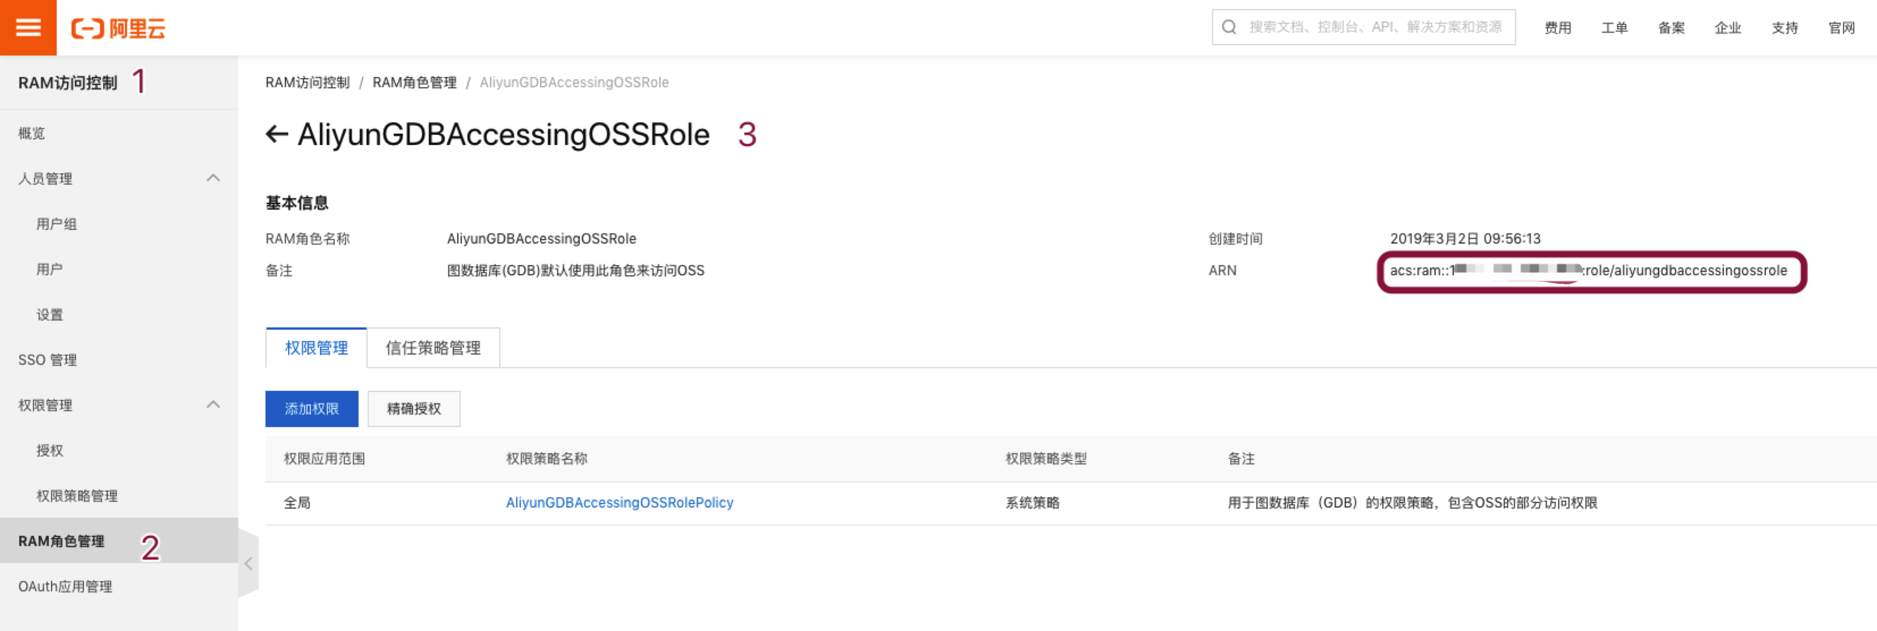Click the 全局 scope cell
The height and width of the screenshot is (631, 1877).
click(297, 503)
